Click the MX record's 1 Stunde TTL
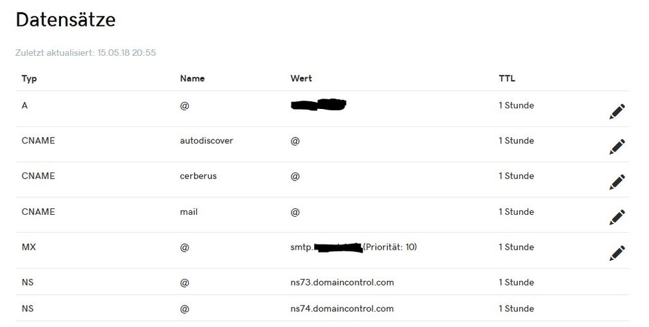Screen dimensions: 649x327 [516, 247]
